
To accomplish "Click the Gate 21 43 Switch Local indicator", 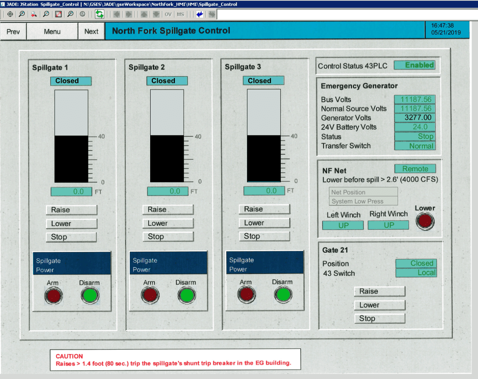I will point(416,273).
